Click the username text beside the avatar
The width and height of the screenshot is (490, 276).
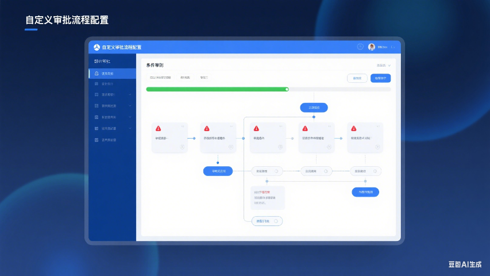[383, 47]
